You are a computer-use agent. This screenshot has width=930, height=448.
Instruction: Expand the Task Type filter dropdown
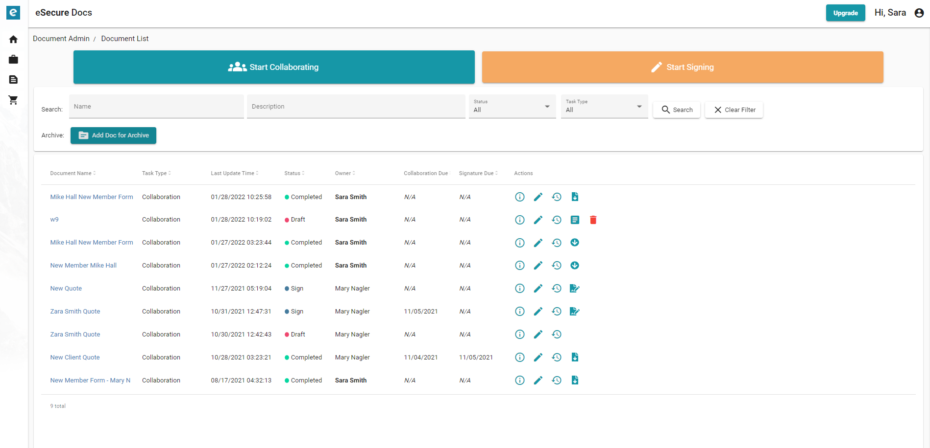click(x=604, y=106)
